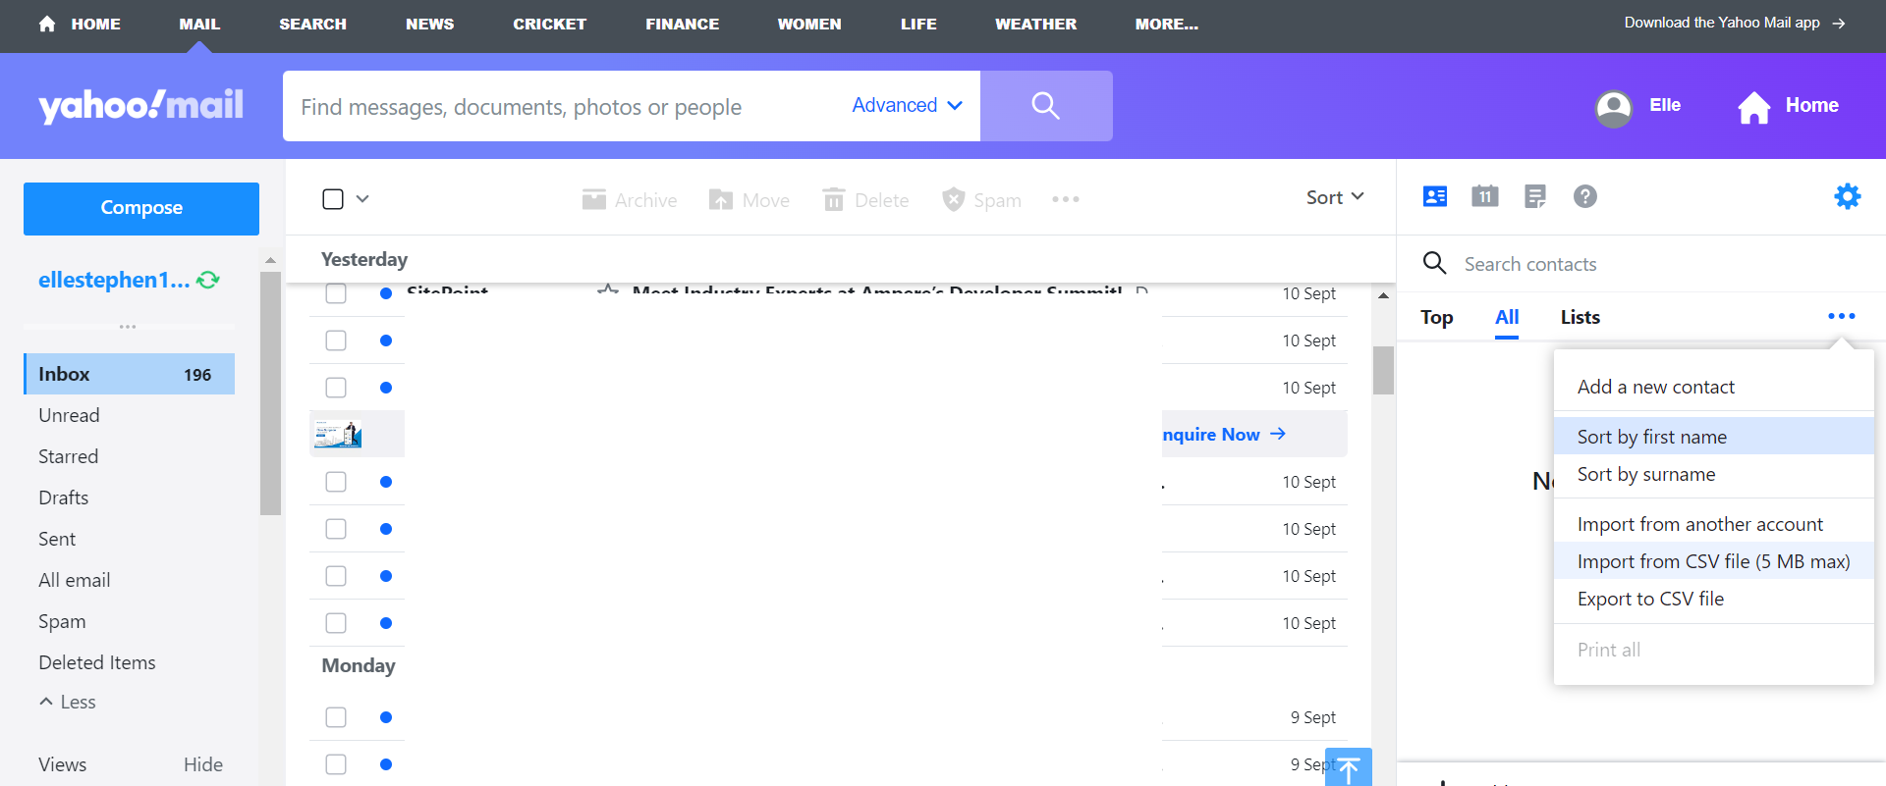Click the Find messages search field
Image resolution: width=1886 pixels, height=786 pixels.
[565, 106]
